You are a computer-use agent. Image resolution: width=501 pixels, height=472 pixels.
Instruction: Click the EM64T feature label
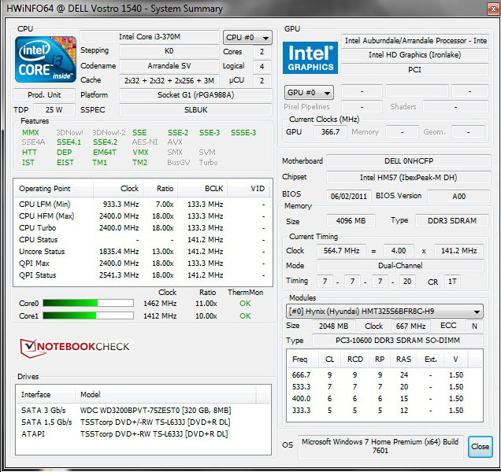point(105,153)
